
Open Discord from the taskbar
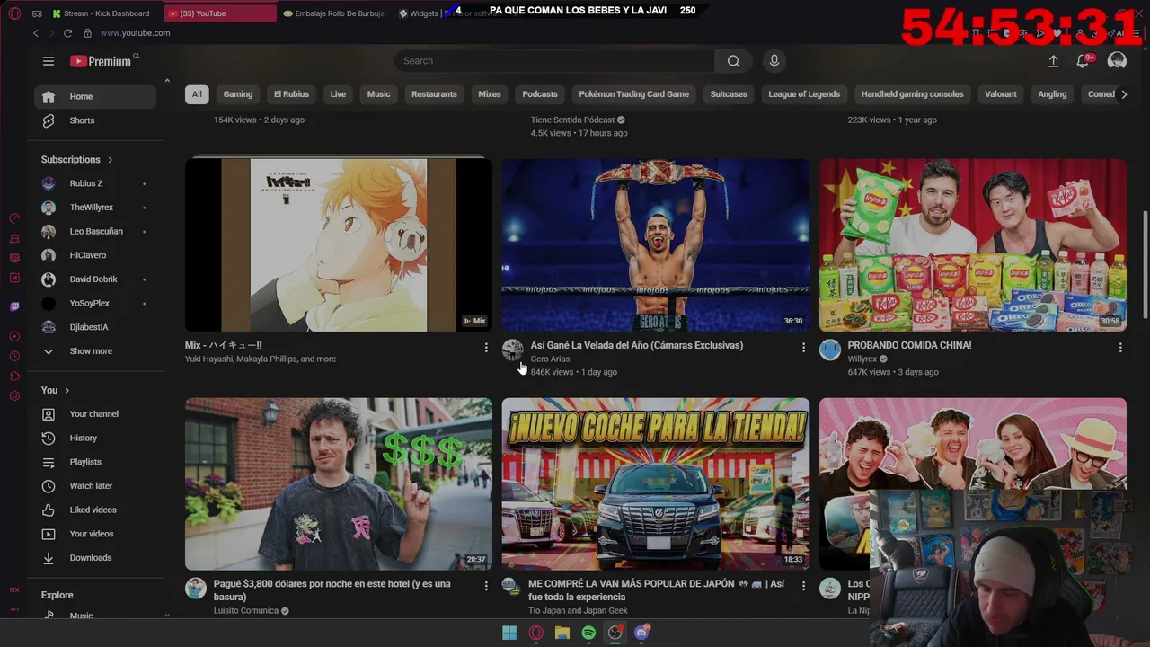click(x=641, y=633)
